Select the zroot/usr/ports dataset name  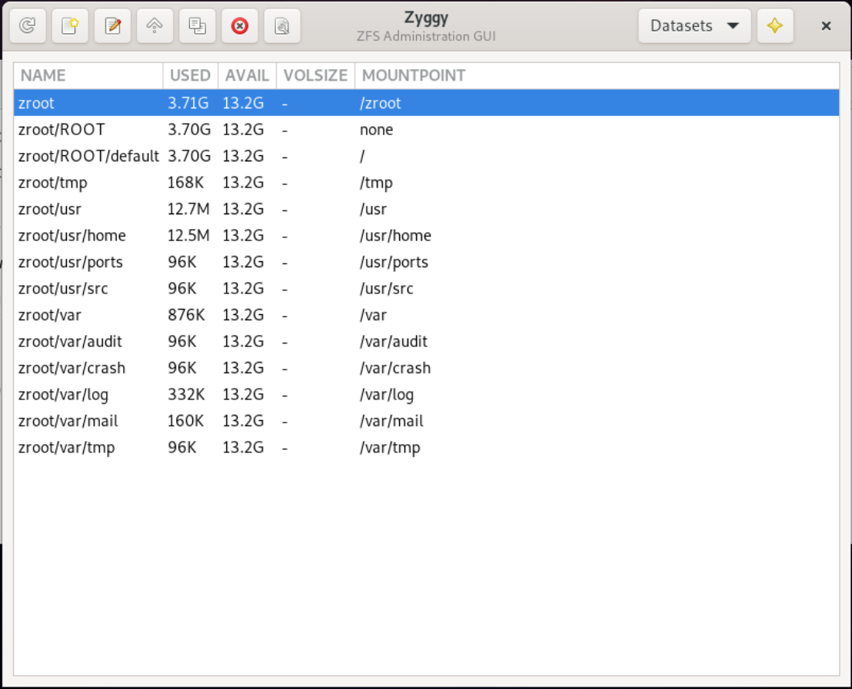(x=71, y=262)
